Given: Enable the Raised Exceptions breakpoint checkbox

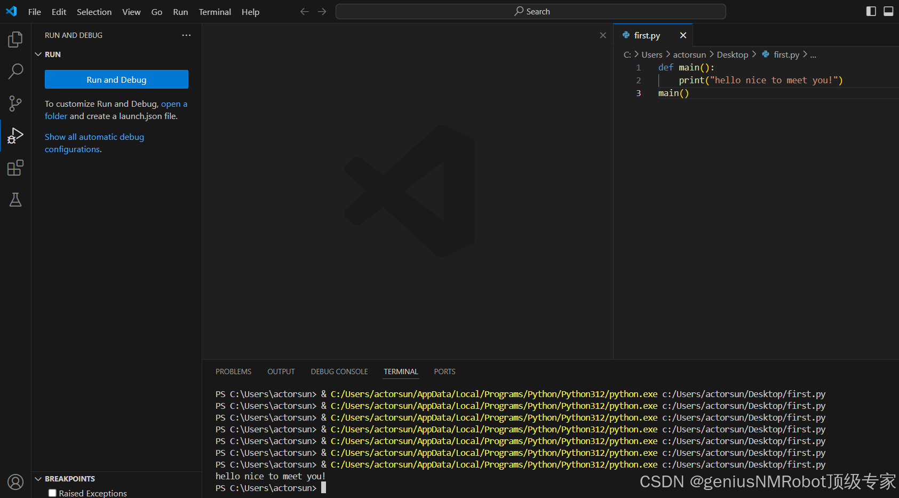Looking at the screenshot, I should (52, 493).
